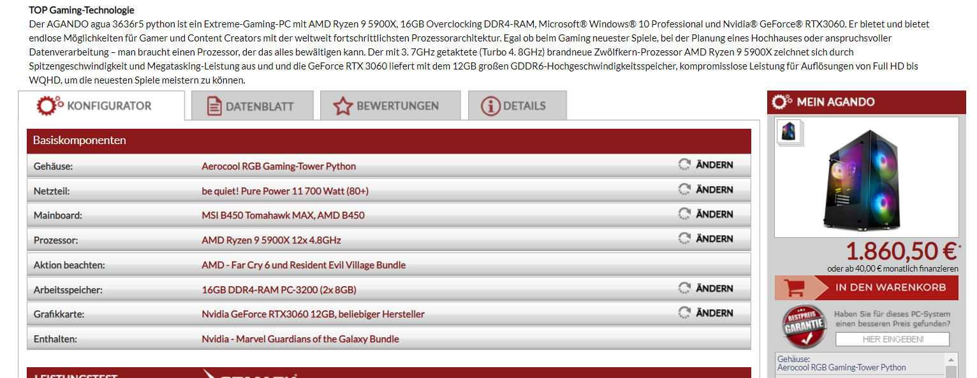The width and height of the screenshot is (977, 378).
Task: Click the Basiskomponenten section header
Action: (x=389, y=140)
